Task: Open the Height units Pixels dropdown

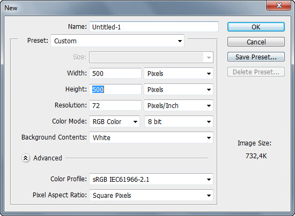Action: [x=179, y=89]
